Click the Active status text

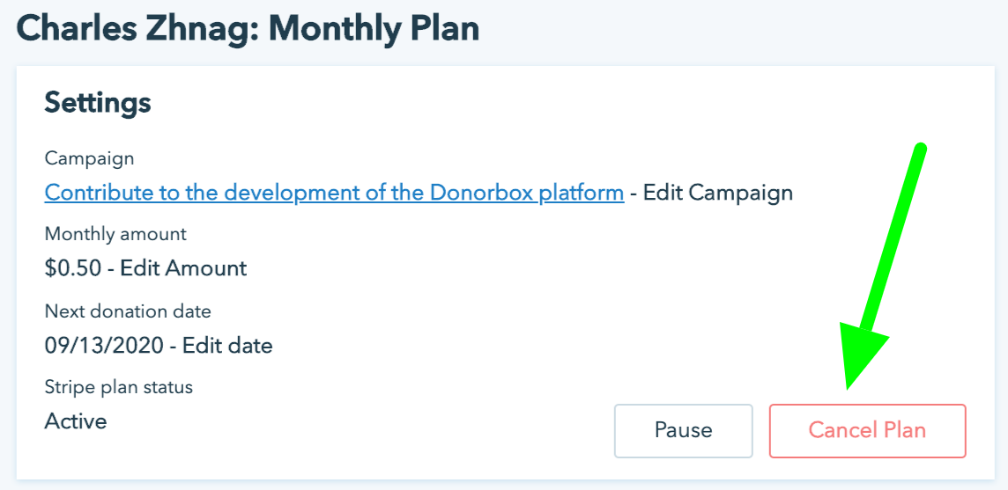click(x=76, y=421)
